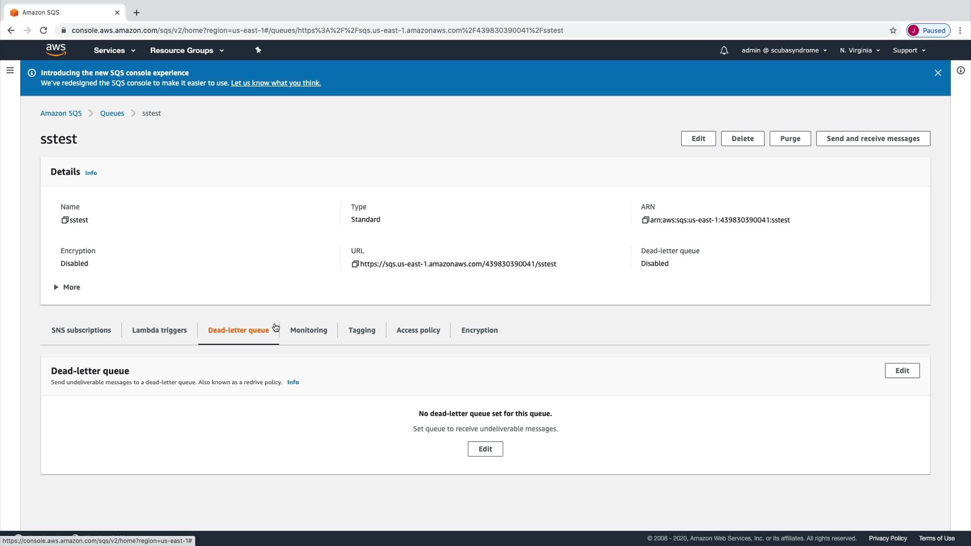Open the Privacy Policy footer link
Viewport: 971px width, 546px height.
(888, 538)
